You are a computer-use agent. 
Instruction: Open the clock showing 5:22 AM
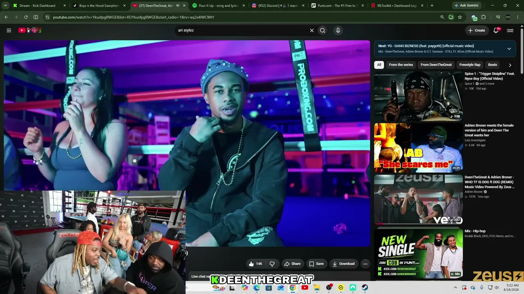click(x=512, y=288)
